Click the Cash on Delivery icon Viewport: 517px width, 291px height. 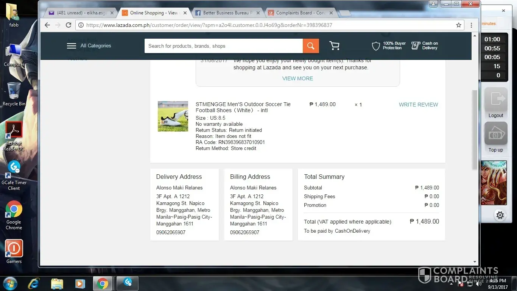[416, 46]
